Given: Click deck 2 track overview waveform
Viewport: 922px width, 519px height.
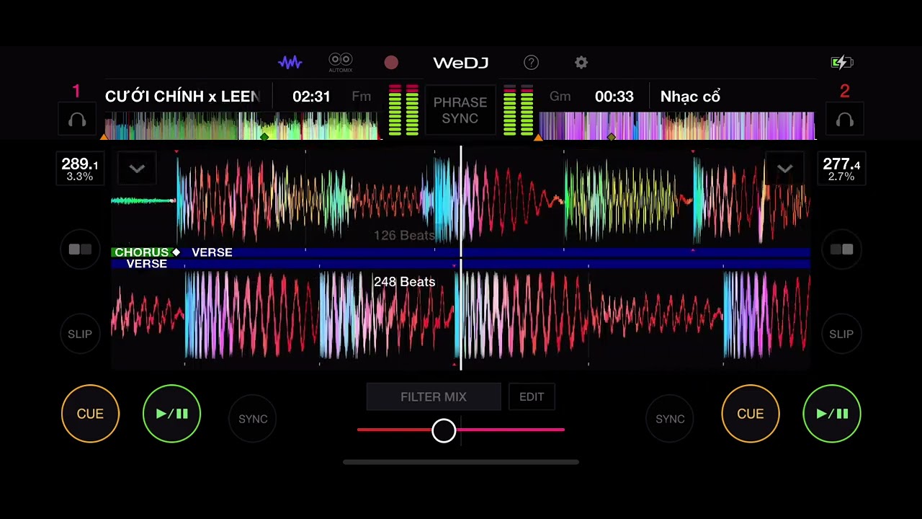Looking at the screenshot, I should click(677, 126).
